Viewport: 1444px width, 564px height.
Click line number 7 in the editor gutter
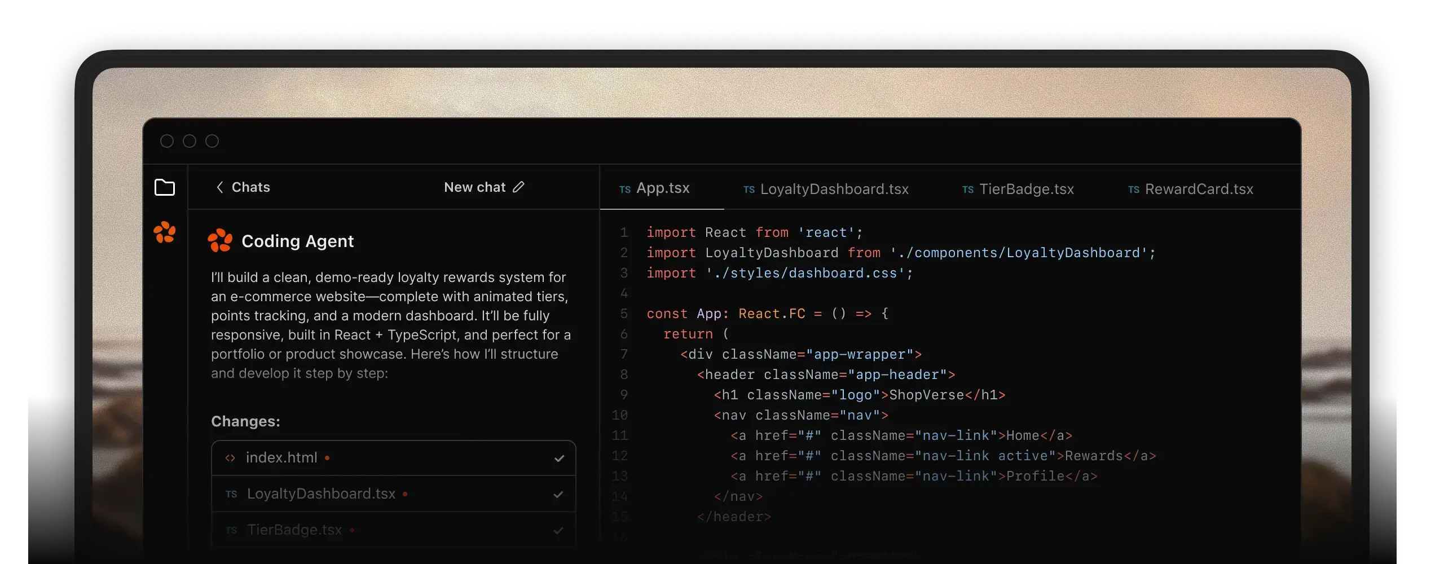pos(624,354)
